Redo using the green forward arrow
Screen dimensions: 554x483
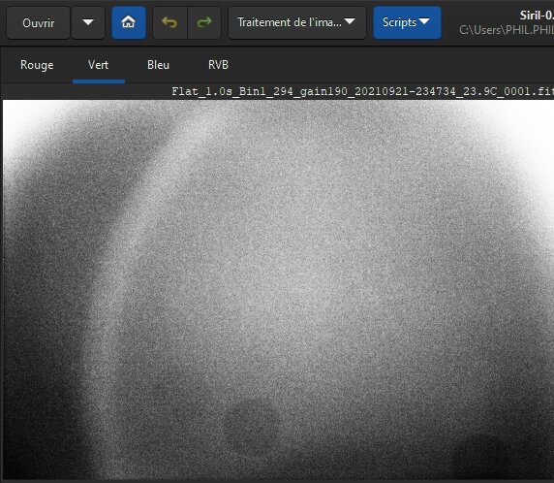point(204,22)
